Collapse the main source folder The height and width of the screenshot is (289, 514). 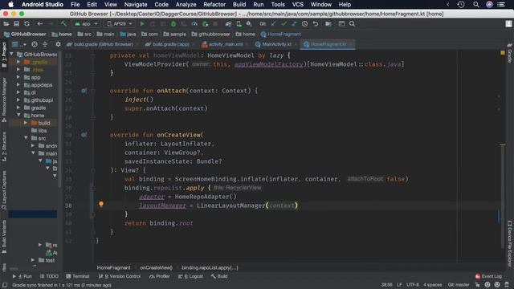pyautogui.click(x=33, y=153)
